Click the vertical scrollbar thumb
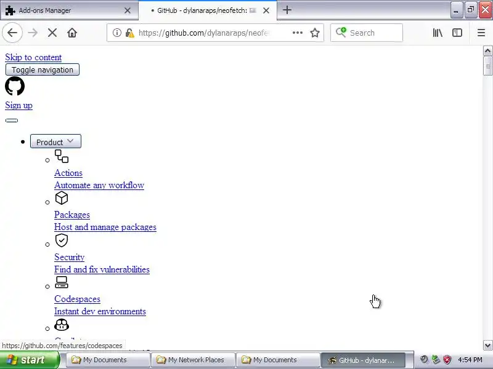Viewport: 493px width, 369px height. pos(487,66)
